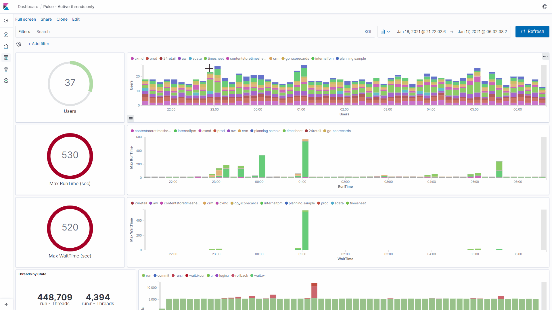The image size is (552, 310).
Task: Switch to Full screen mode
Action: pyautogui.click(x=26, y=19)
